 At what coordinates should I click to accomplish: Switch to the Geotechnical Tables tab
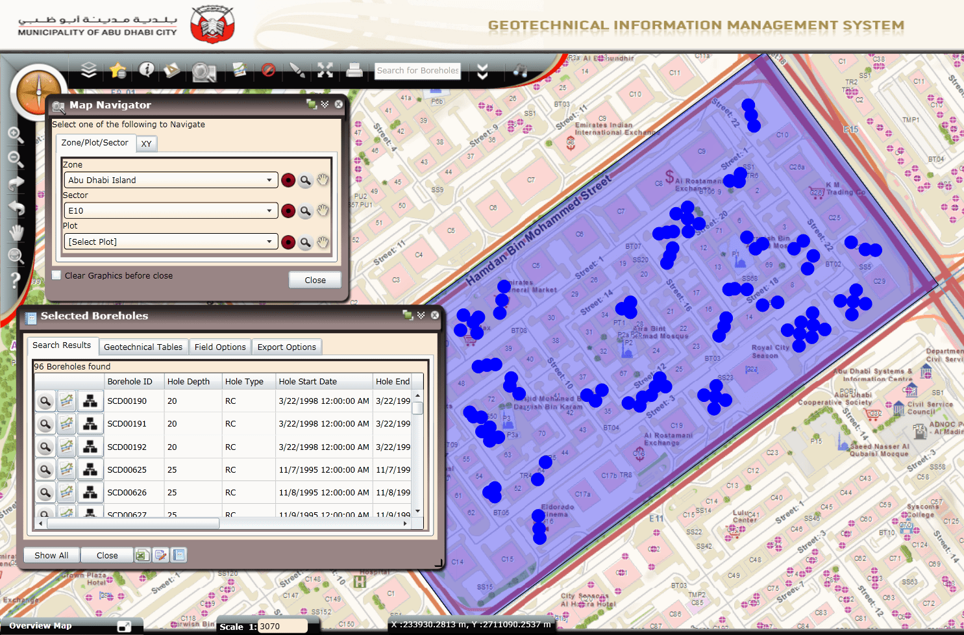(x=143, y=347)
